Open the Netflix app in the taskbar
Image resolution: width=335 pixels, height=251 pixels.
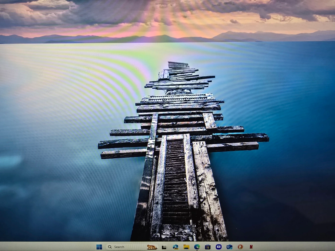pyautogui.click(x=251, y=247)
